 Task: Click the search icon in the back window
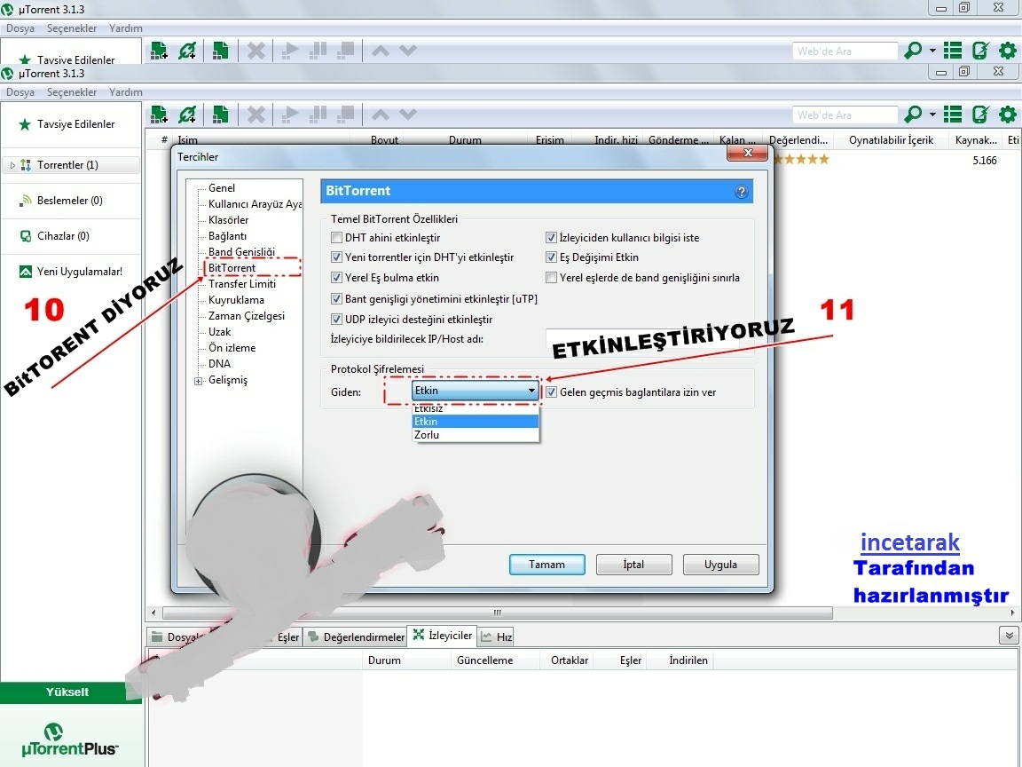click(913, 51)
